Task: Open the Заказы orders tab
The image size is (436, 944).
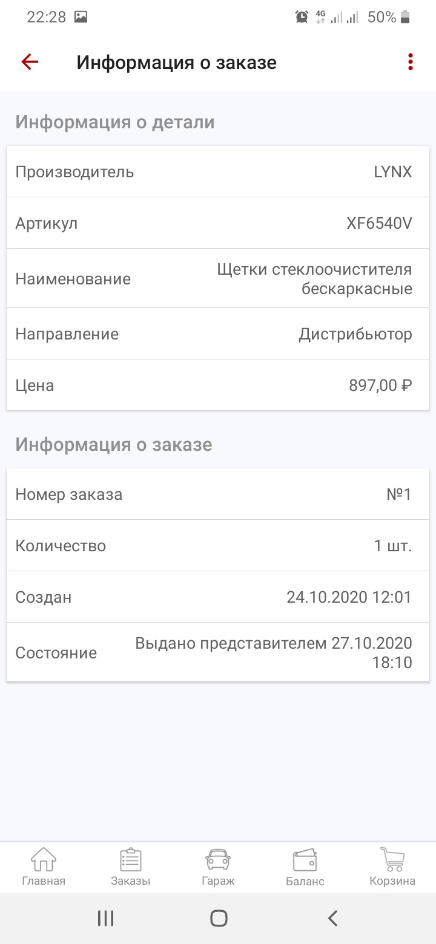Action: click(x=131, y=867)
